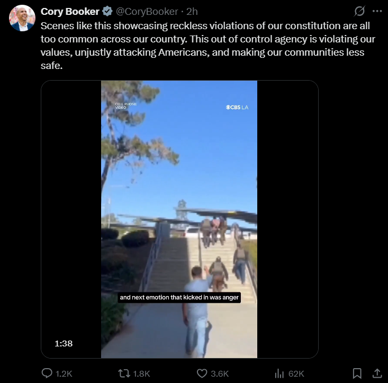The height and width of the screenshot is (383, 388).
Task: Click the 62K views count
Action: click(x=296, y=373)
